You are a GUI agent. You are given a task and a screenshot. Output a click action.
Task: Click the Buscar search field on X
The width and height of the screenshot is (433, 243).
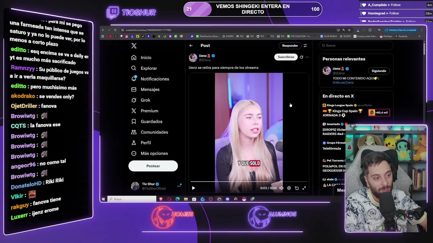click(356, 46)
